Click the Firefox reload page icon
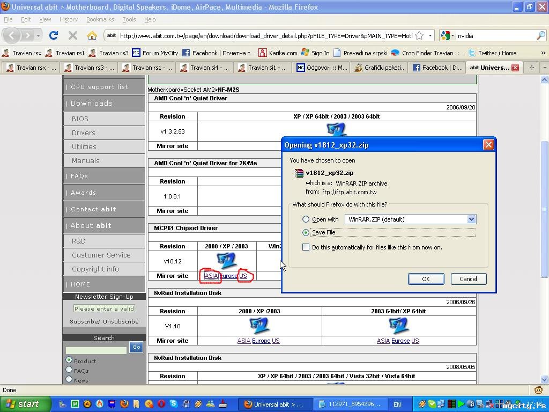Viewport: 549px width, 412px height. click(x=54, y=35)
